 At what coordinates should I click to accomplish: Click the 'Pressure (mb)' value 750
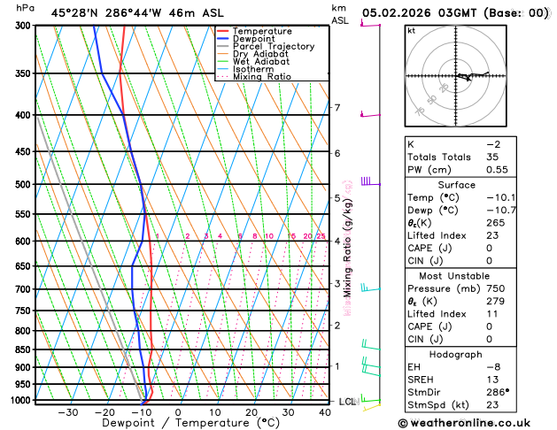496,288
